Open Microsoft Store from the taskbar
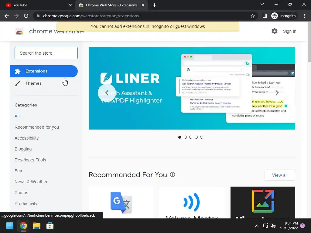 tap(50, 226)
